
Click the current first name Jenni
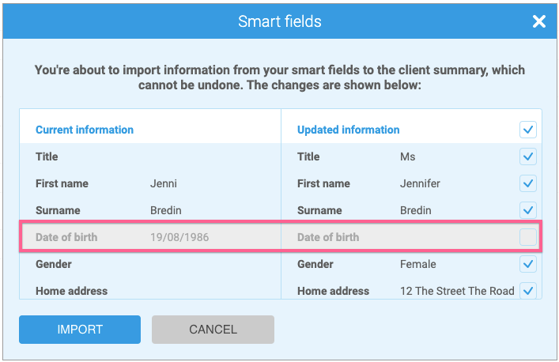(x=164, y=183)
